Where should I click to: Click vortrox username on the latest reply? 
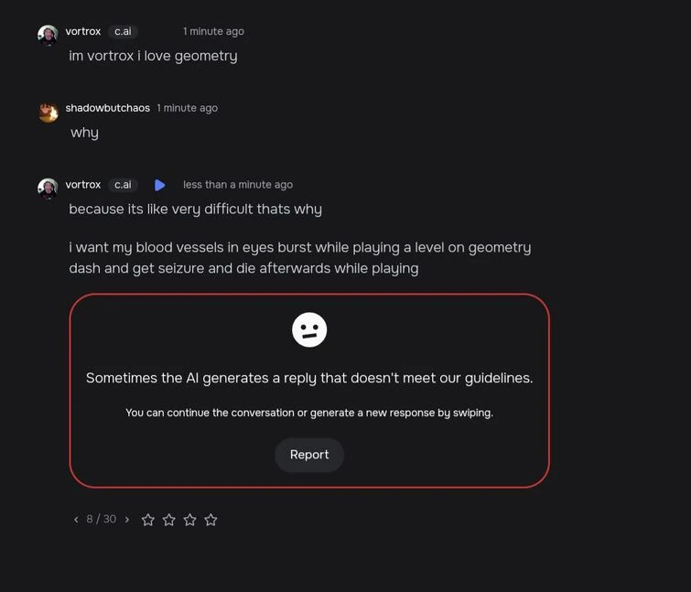tap(83, 185)
